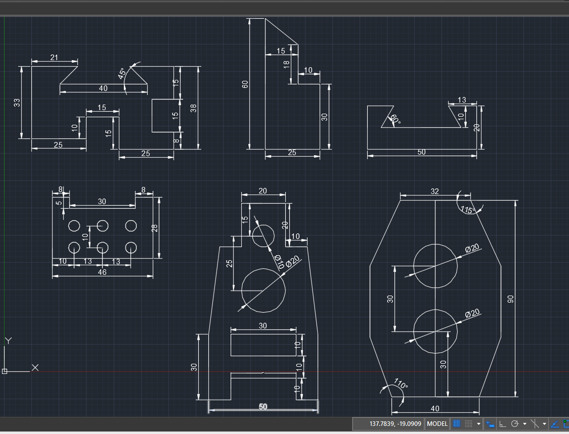The image size is (569, 434).
Task: Click the MODEL space button
Action: pos(437,423)
